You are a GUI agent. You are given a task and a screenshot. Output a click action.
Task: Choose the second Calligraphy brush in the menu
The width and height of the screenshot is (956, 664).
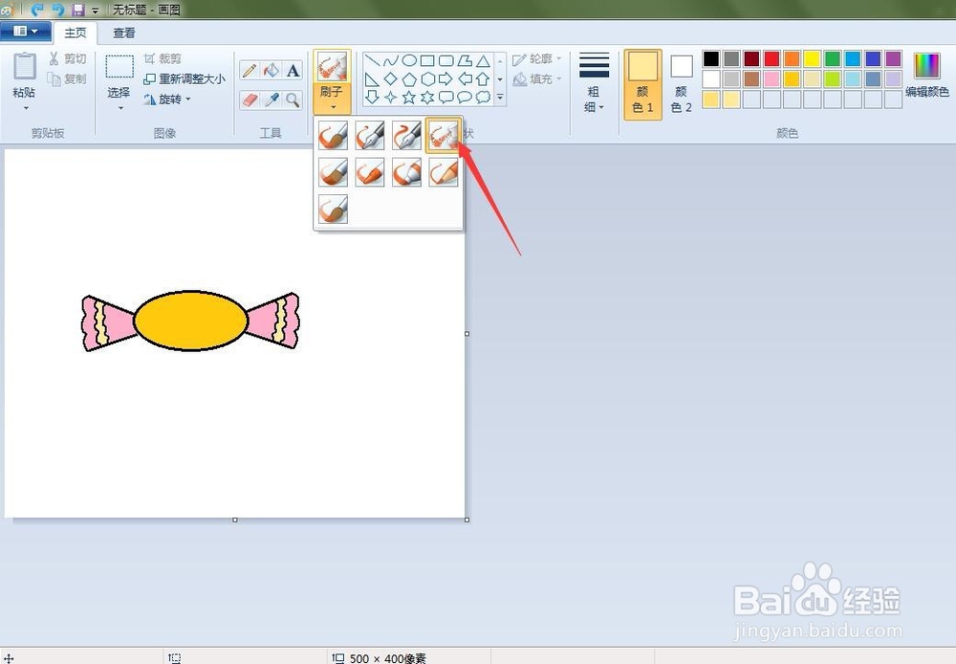coord(406,135)
